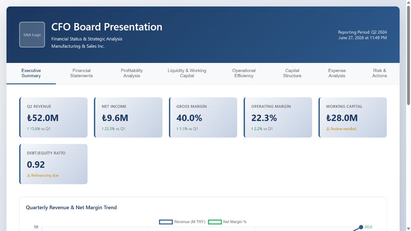
Task: Click the Refinancing due warning on Debt/Equity card
Action: tap(43, 176)
